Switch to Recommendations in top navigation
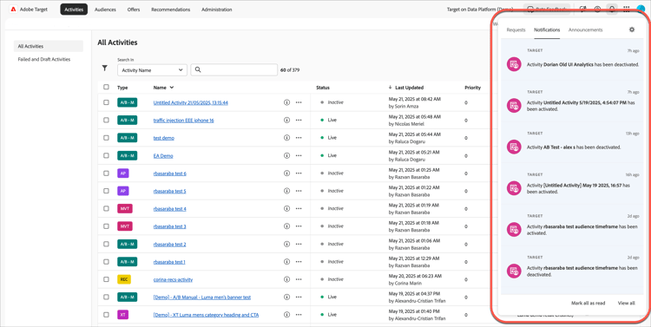This screenshot has height=327, width=651. [171, 10]
